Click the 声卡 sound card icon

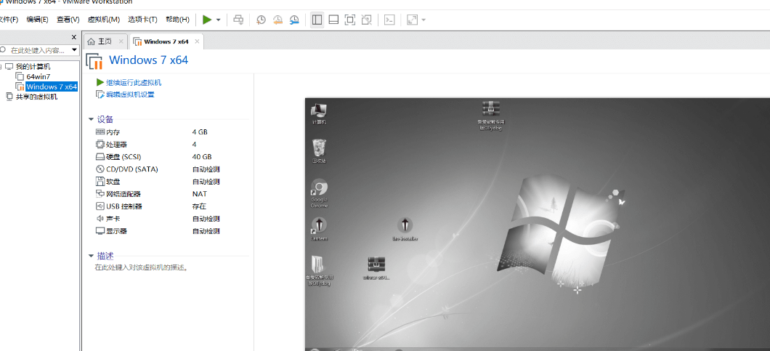click(100, 218)
